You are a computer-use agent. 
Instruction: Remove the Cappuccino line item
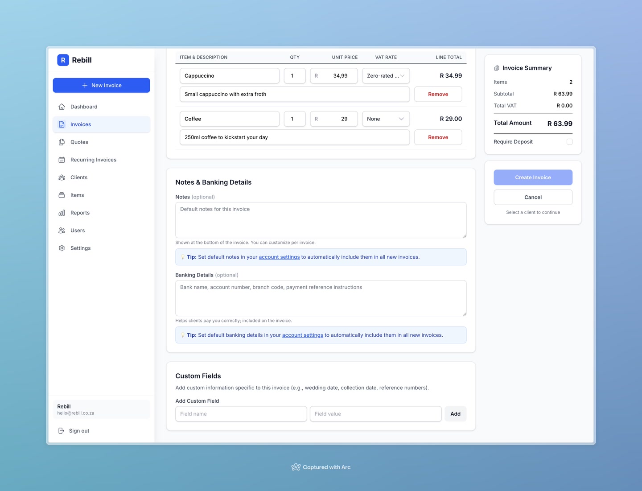[x=438, y=94]
